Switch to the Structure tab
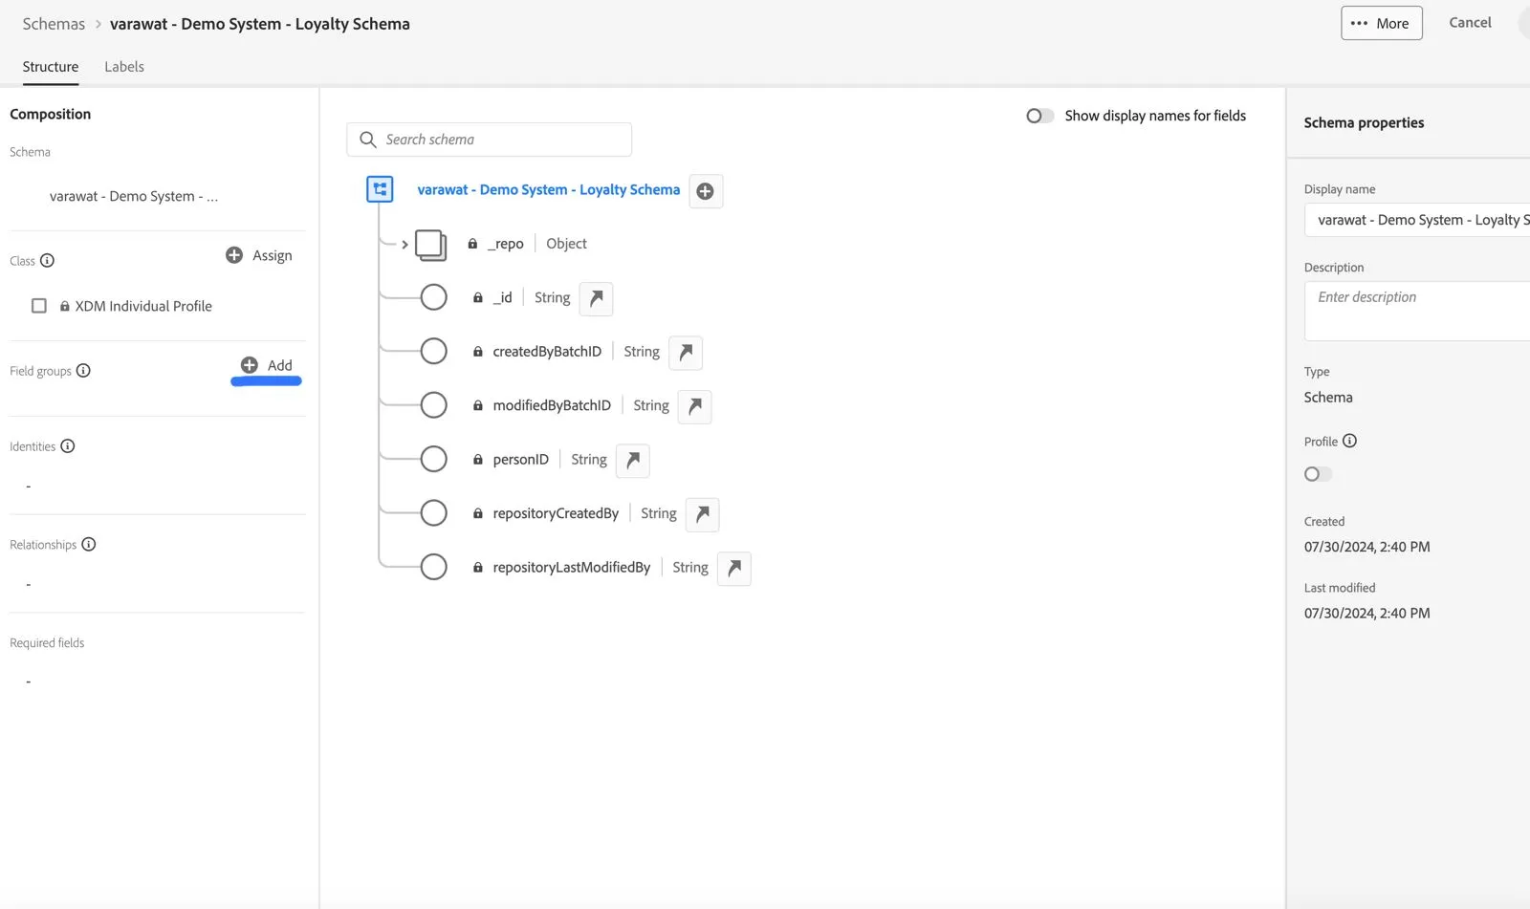 tap(51, 67)
